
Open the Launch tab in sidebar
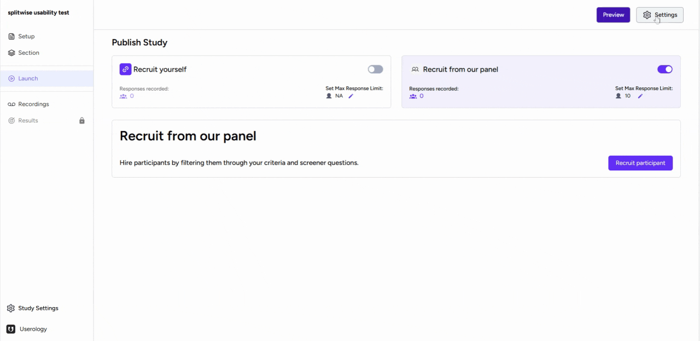pyautogui.click(x=28, y=78)
